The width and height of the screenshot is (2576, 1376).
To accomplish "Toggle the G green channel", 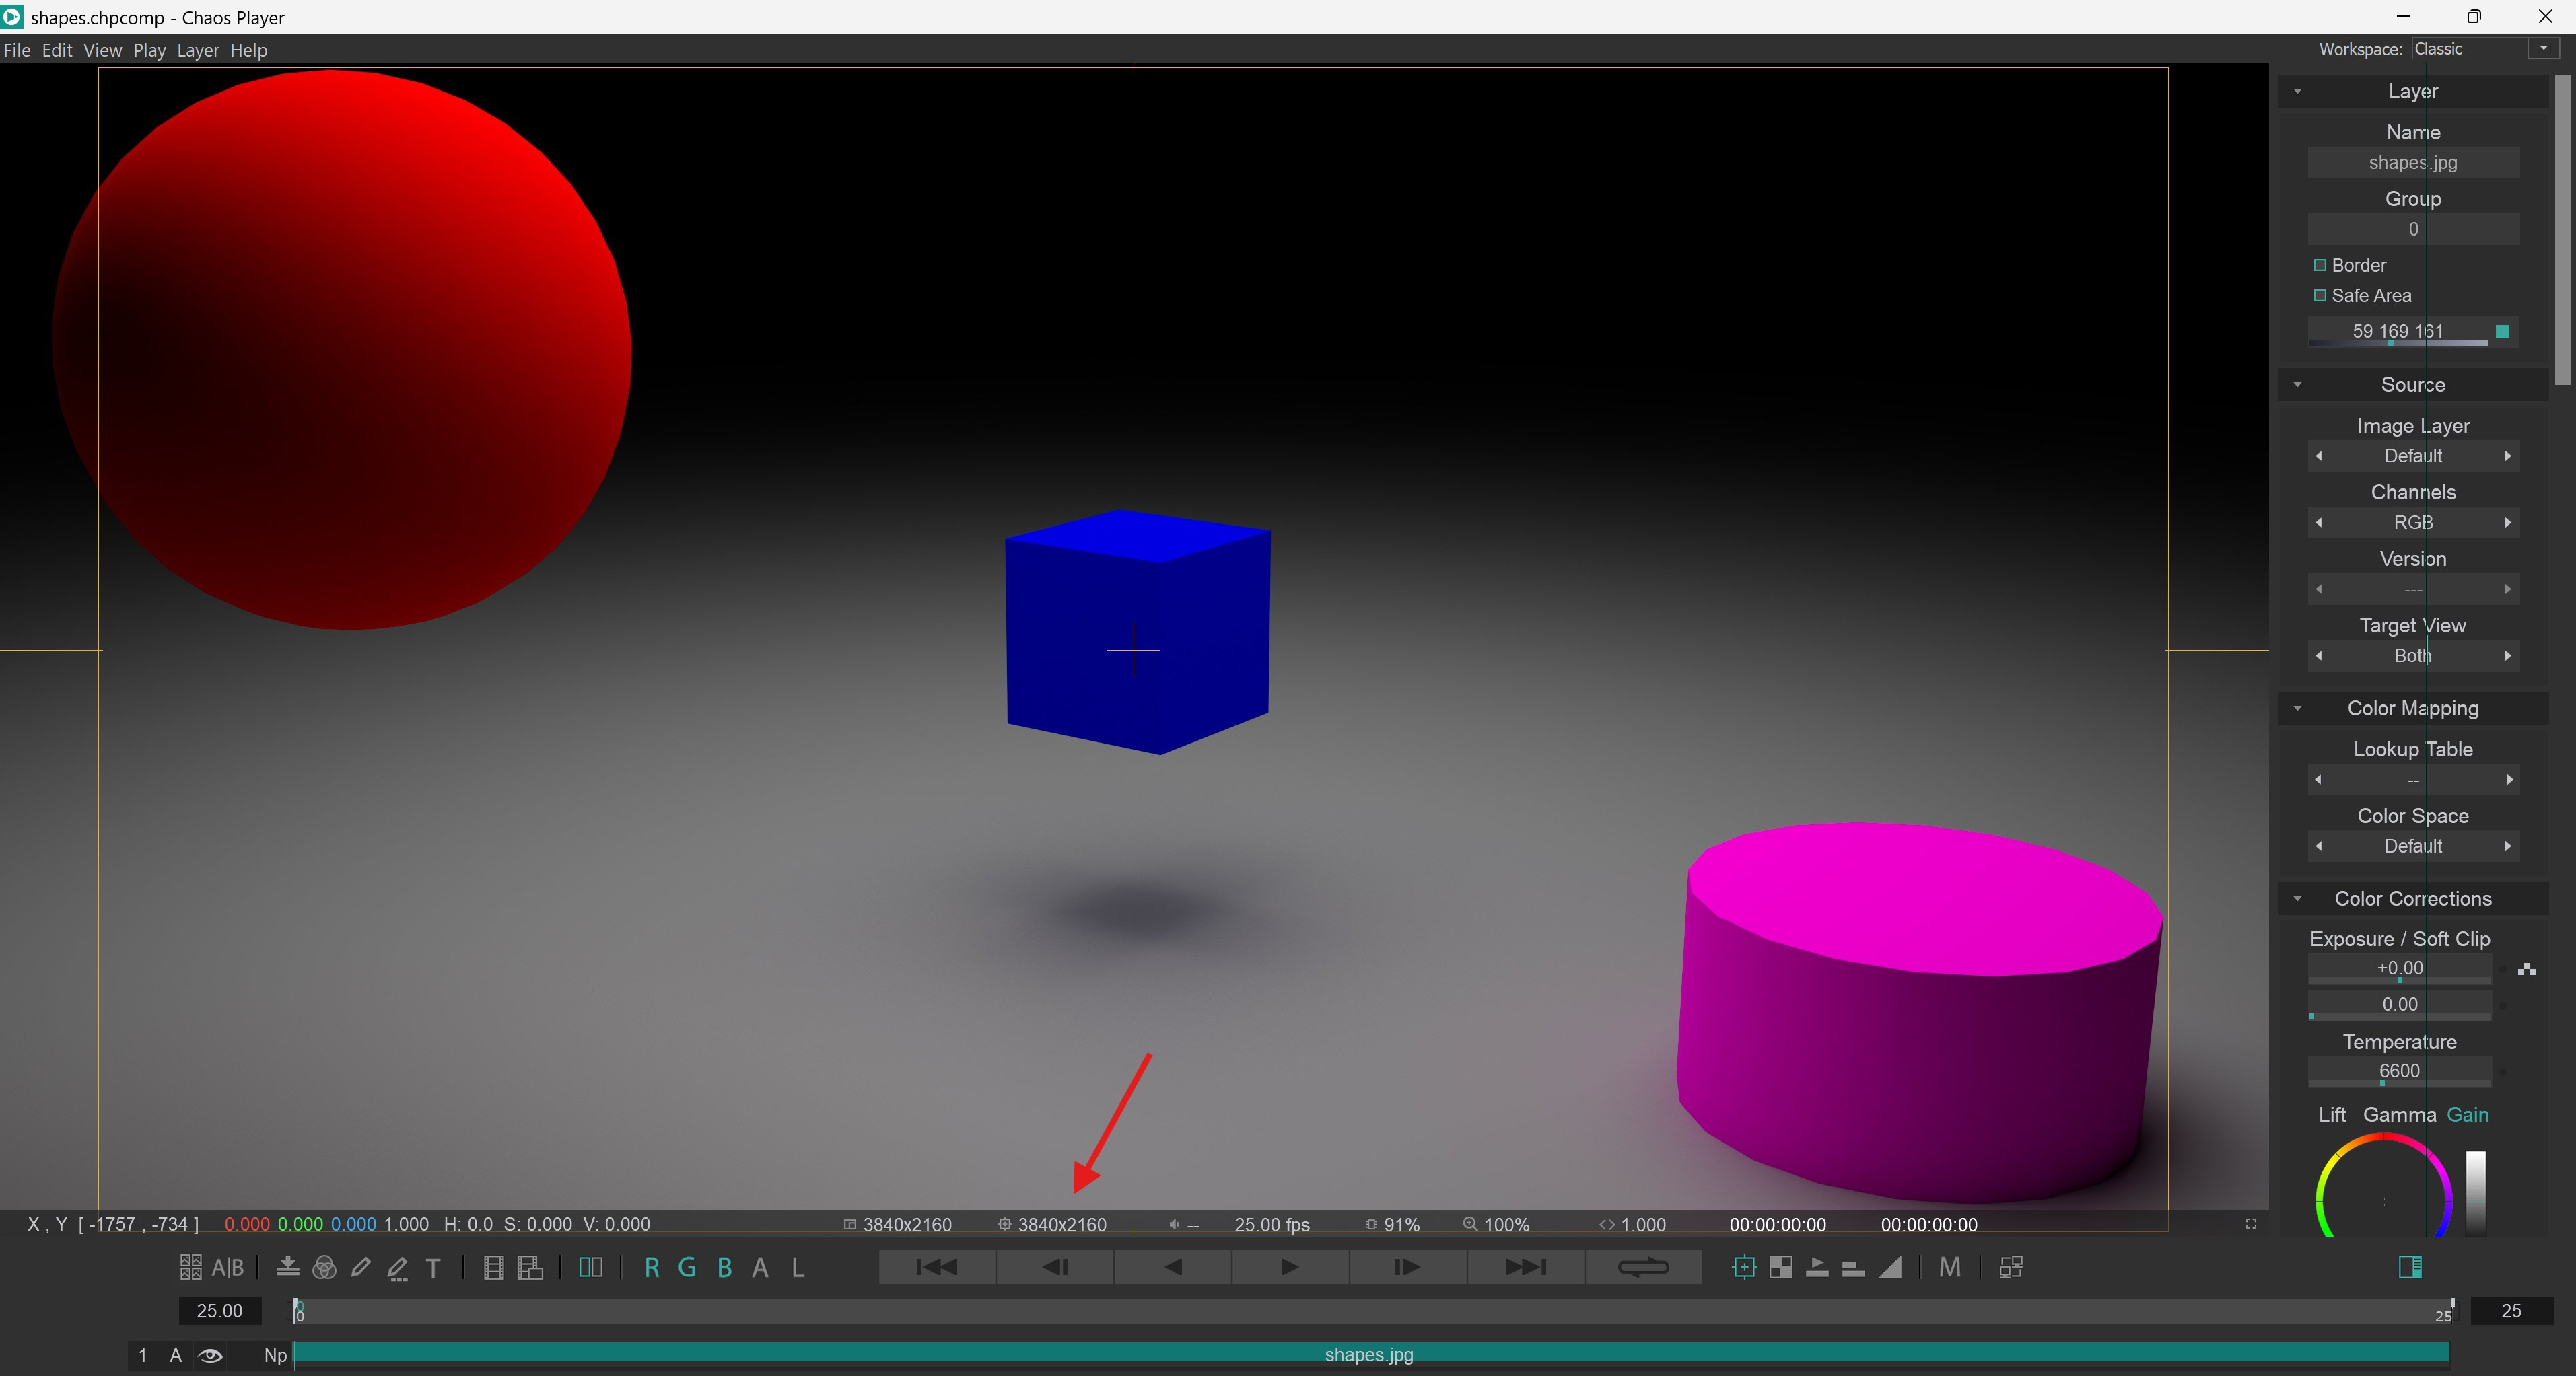I will point(687,1267).
